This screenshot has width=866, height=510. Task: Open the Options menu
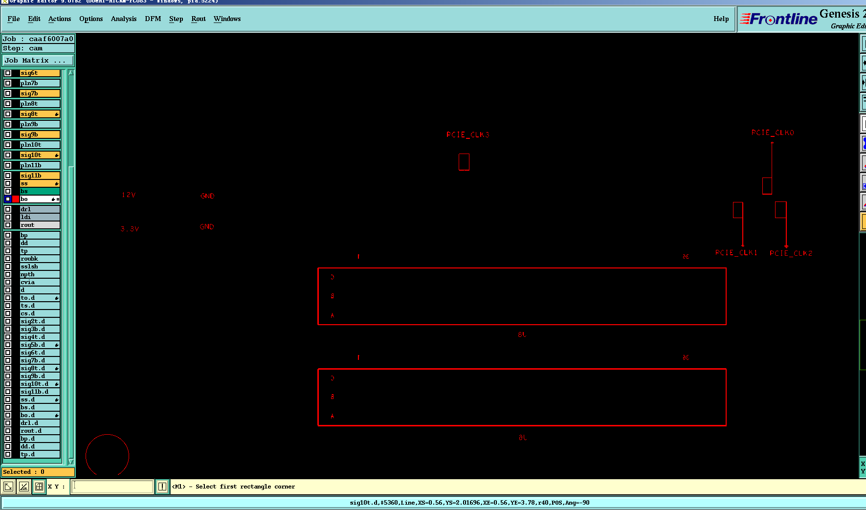click(91, 19)
